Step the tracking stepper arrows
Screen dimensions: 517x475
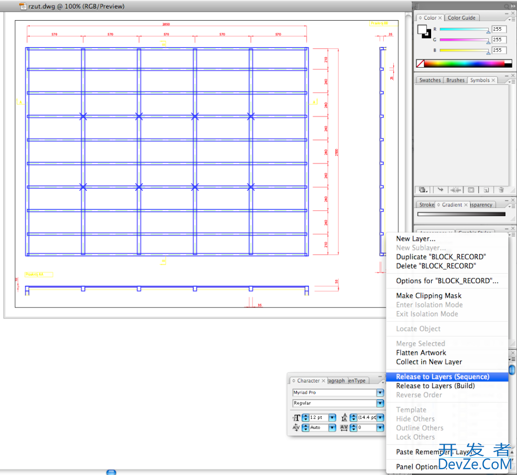point(353,428)
